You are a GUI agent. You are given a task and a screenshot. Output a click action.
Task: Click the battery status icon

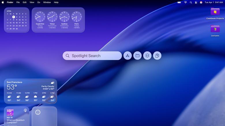pyautogui.click(x=179, y=2)
